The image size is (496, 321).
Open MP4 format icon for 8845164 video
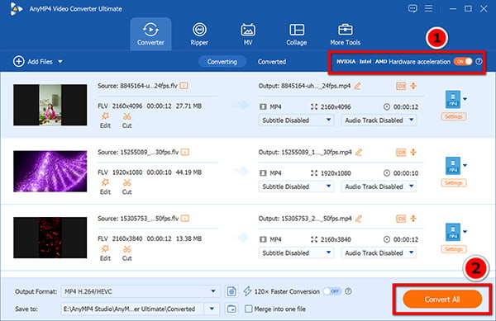[453, 99]
